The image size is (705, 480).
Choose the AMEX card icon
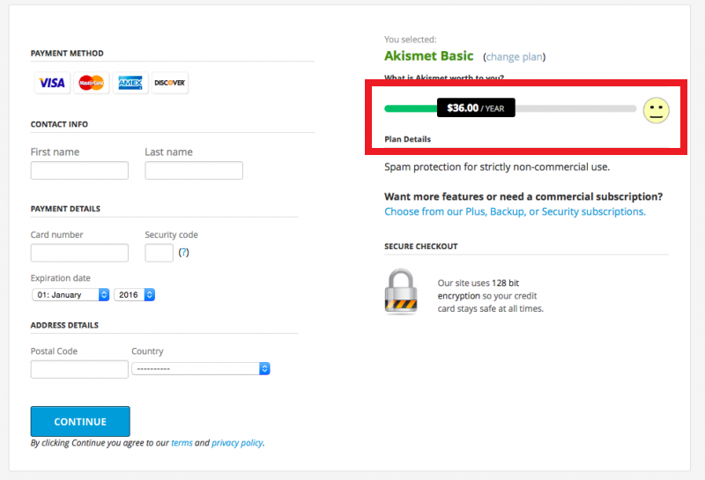point(130,83)
